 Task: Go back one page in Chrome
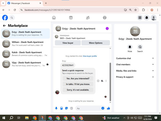coord(4,10)
